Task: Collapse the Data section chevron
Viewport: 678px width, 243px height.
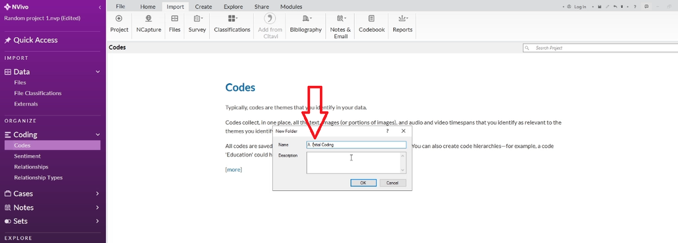Action: [x=98, y=72]
